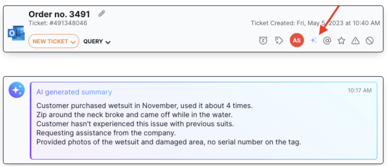The height and width of the screenshot is (166, 387).
Task: Snooze the ticket with the clock icon
Action: 263,41
